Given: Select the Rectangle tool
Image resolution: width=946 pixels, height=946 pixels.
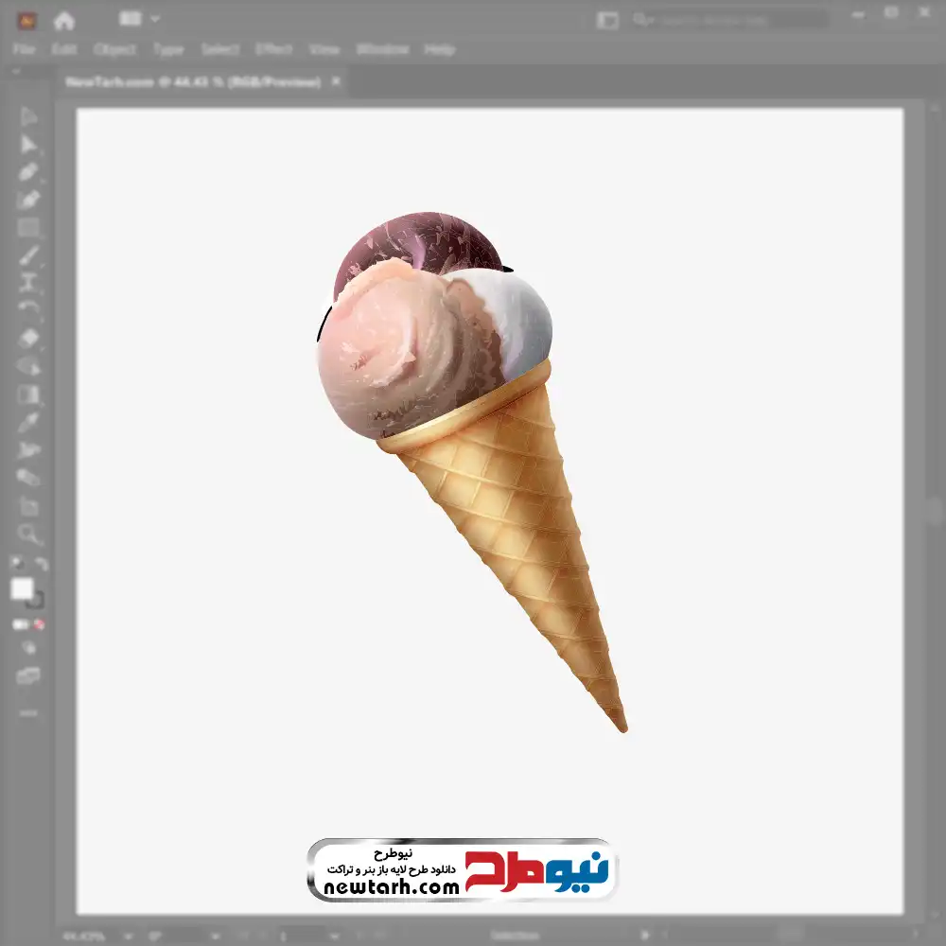Looking at the screenshot, I should (28, 227).
